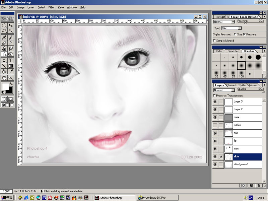The height and width of the screenshot is (201, 268).
Task: Select the Paintbrush tool
Action: (x=11, y=37)
